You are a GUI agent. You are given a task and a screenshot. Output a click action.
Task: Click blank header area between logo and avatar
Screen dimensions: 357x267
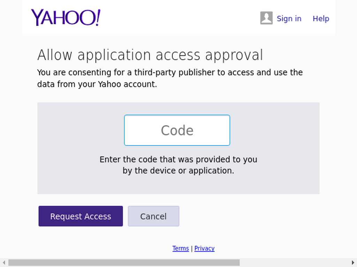tap(180, 18)
